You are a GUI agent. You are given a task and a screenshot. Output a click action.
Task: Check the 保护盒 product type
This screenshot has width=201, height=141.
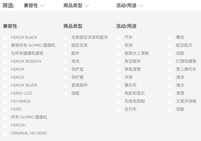(65, 69)
